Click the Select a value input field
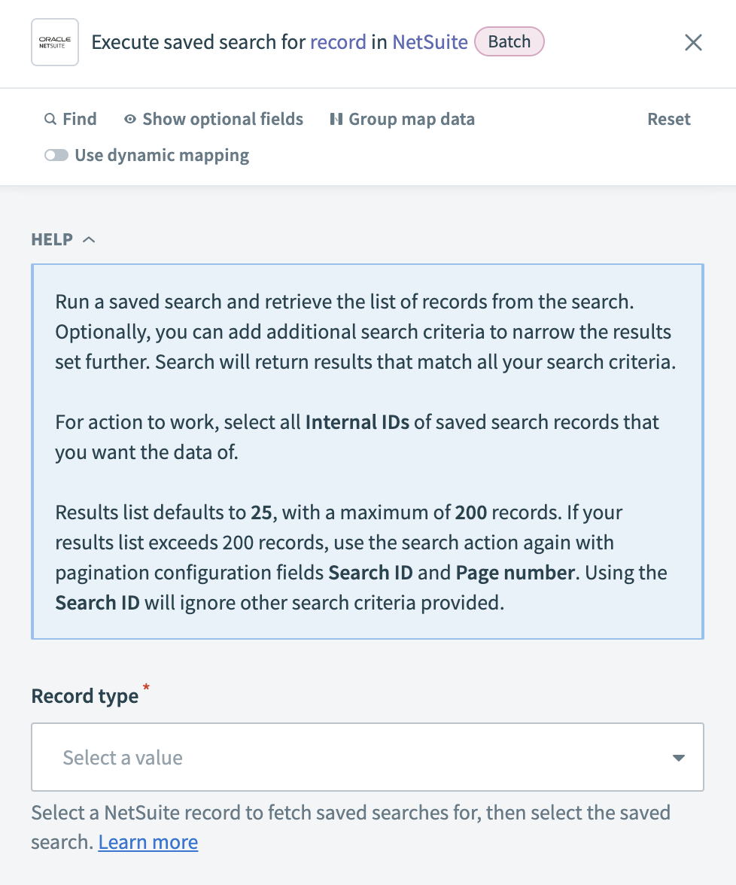Screen dimensions: 736x885 [x=301, y=757]
